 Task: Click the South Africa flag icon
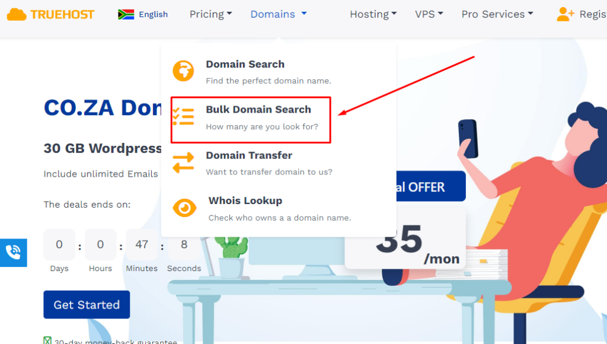[126, 14]
